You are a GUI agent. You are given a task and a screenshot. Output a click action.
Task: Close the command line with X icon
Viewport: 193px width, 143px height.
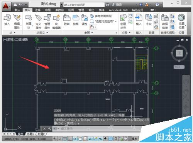(x=44, y=128)
